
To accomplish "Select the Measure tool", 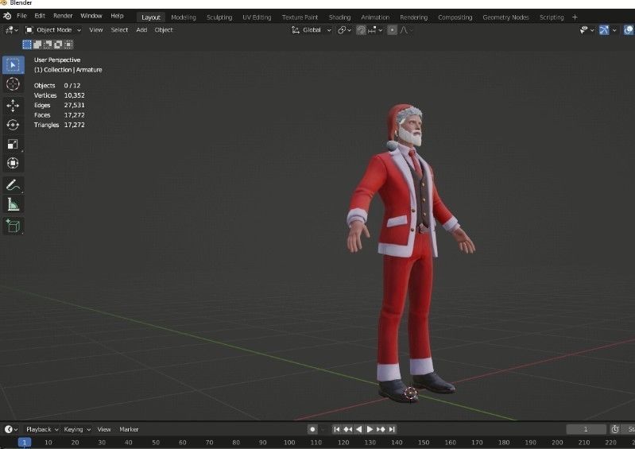I will tap(13, 204).
